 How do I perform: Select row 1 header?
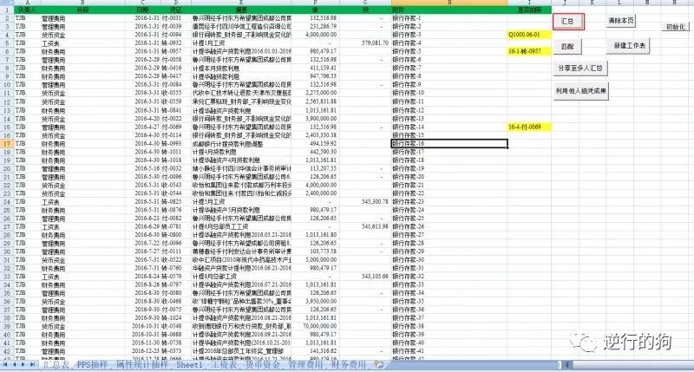click(7, 10)
